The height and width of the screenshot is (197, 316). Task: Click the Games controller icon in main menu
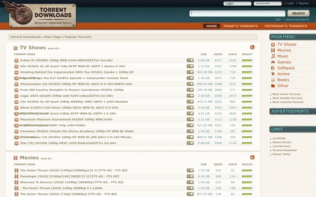273,62
